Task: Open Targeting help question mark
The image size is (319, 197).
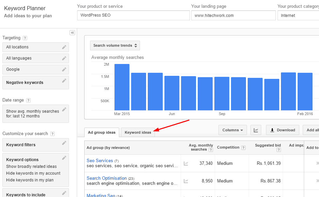Action: 25,38
